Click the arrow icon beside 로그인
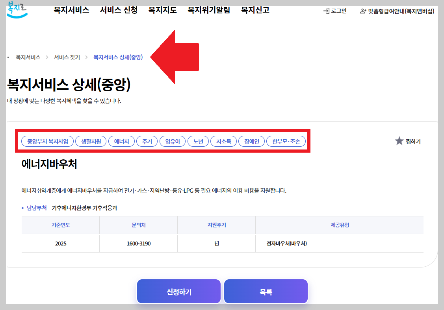This screenshot has height=310, width=444. (326, 11)
